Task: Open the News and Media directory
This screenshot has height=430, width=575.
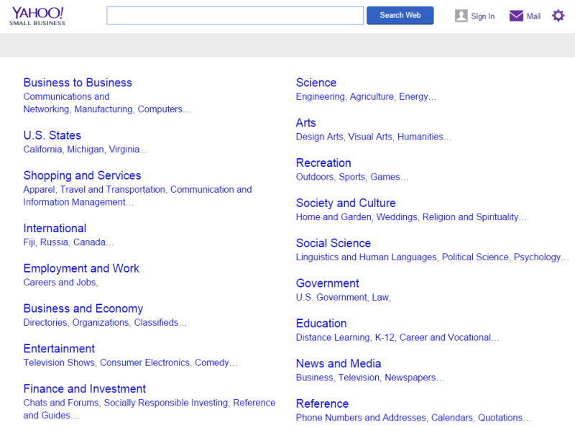Action: pos(339,364)
